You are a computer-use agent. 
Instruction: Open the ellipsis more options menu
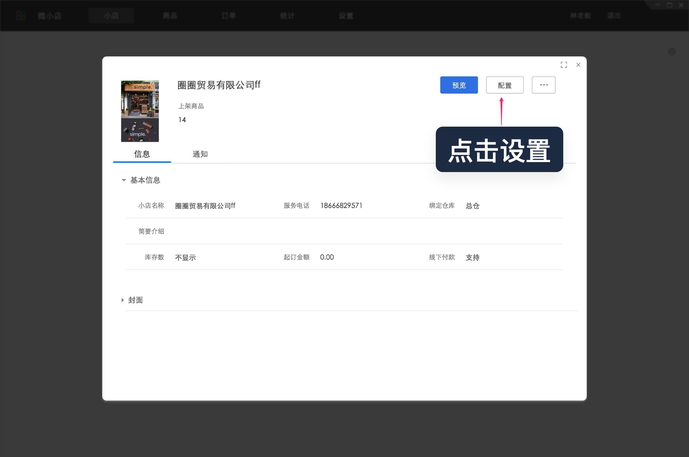(544, 85)
